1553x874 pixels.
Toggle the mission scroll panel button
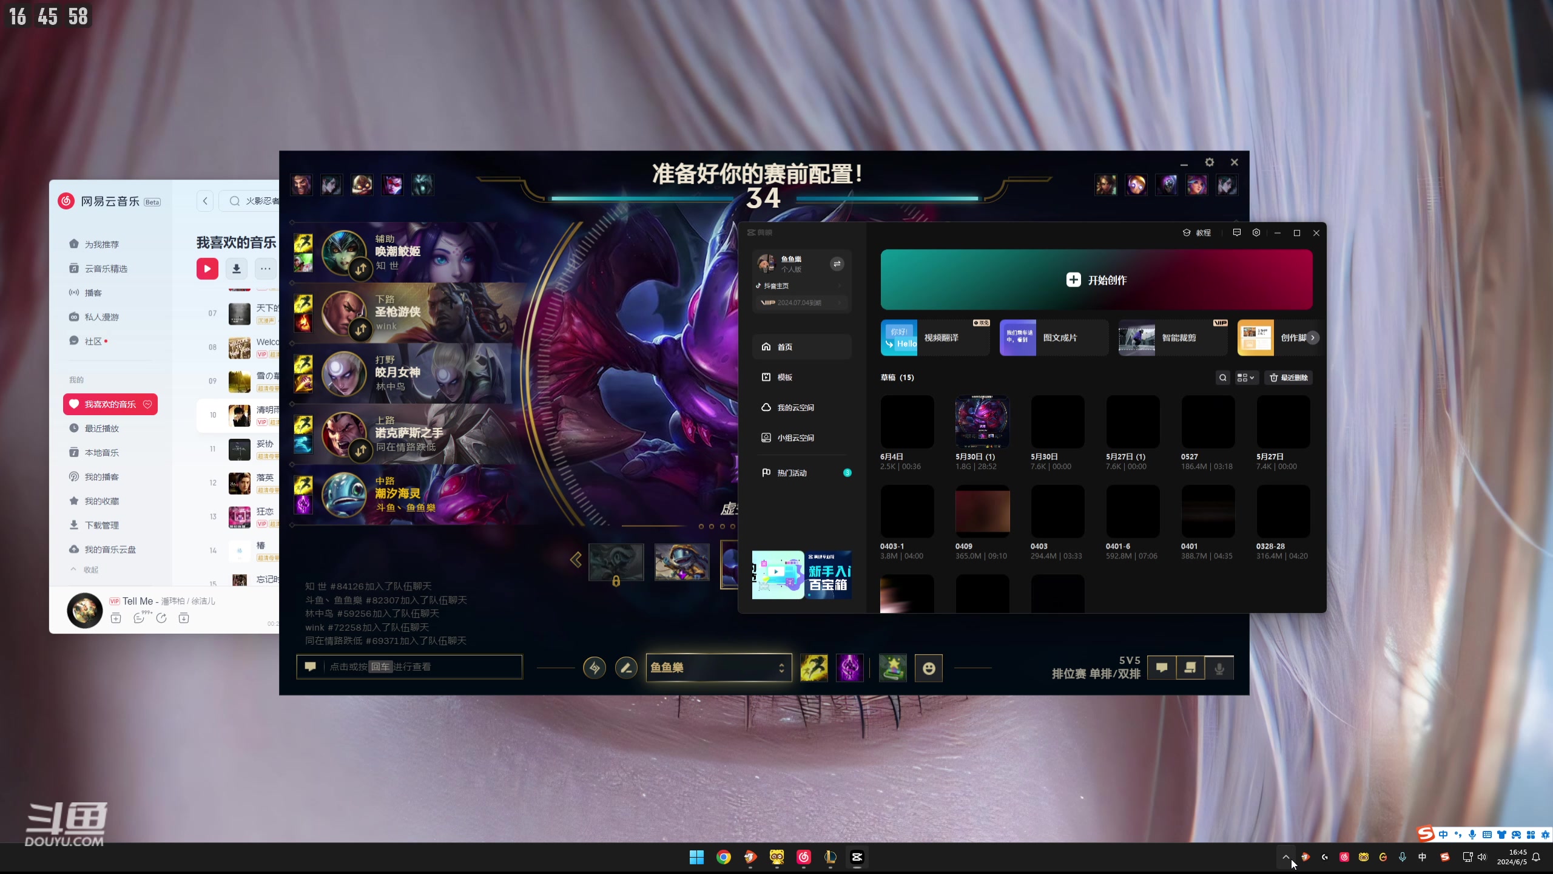[x=1190, y=668]
